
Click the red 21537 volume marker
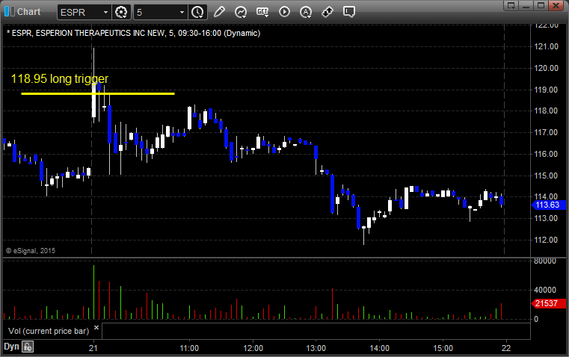(x=547, y=303)
